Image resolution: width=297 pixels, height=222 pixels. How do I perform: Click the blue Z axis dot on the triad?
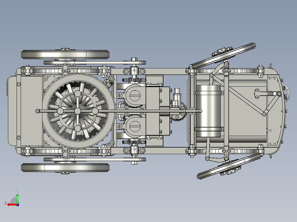tap(18, 205)
